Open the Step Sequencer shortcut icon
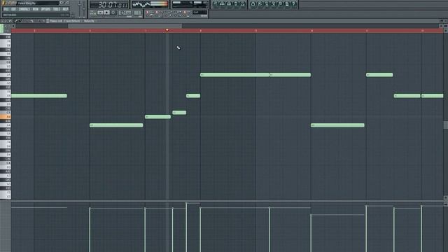The height and width of the screenshot is (252, 448). point(223,3)
